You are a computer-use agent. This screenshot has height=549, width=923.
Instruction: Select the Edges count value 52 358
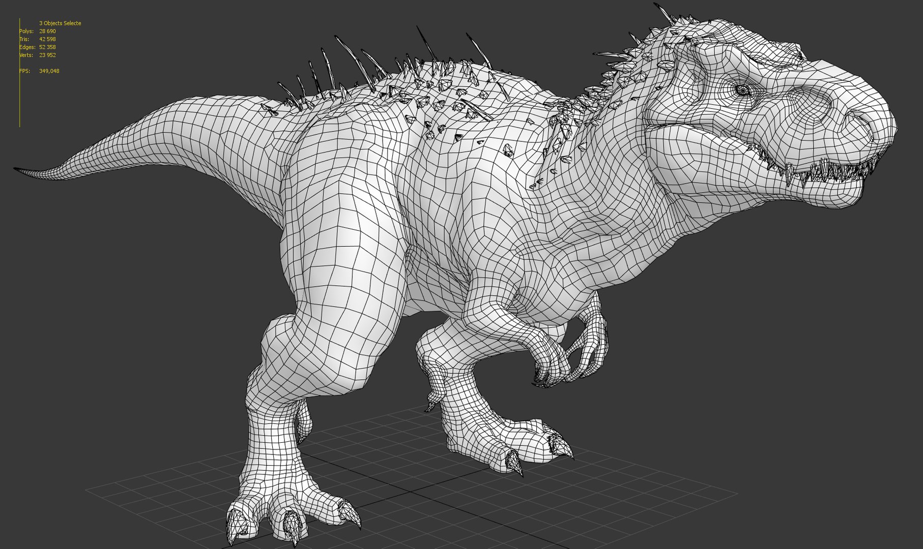(47, 47)
